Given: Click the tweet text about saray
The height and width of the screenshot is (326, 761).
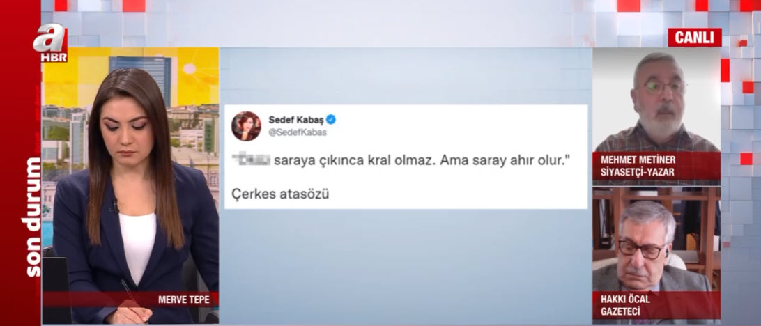Looking at the screenshot, I should (401, 161).
